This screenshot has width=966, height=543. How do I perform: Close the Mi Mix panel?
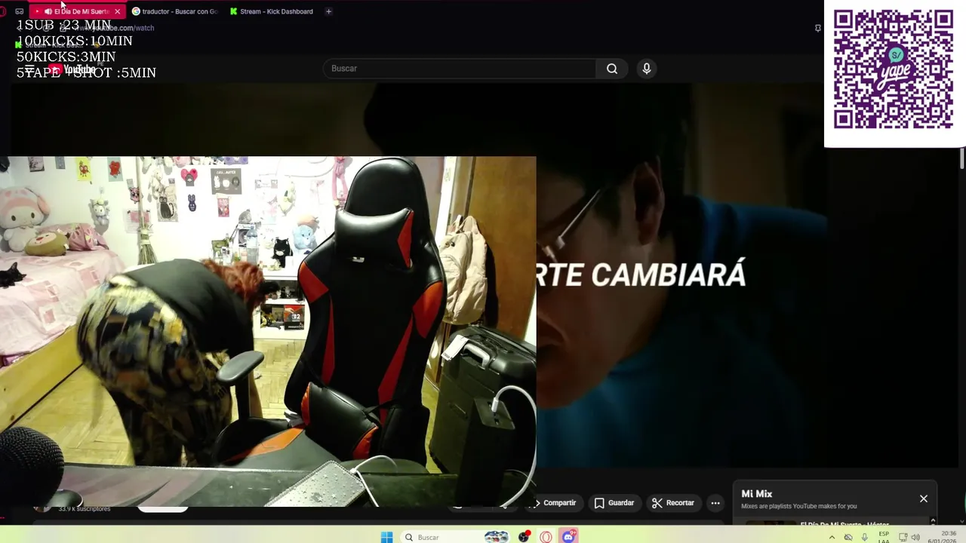(x=923, y=499)
